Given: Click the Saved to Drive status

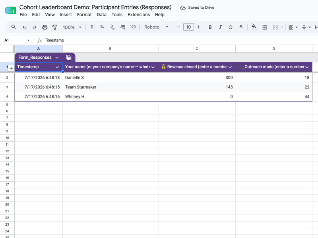Looking at the screenshot, I should click(x=197, y=8).
